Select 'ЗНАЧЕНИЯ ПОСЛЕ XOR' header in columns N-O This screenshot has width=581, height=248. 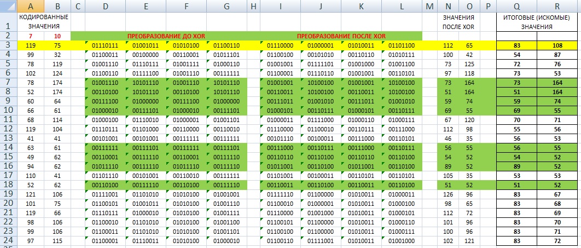pyautogui.click(x=458, y=21)
